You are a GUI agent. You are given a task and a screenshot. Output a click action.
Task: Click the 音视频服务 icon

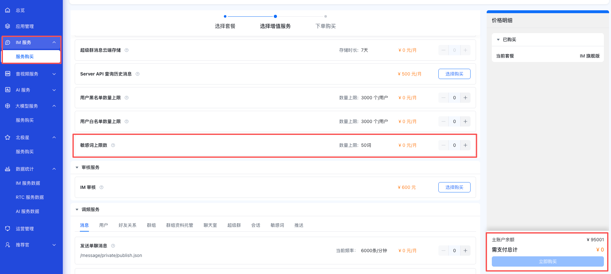pyautogui.click(x=8, y=74)
